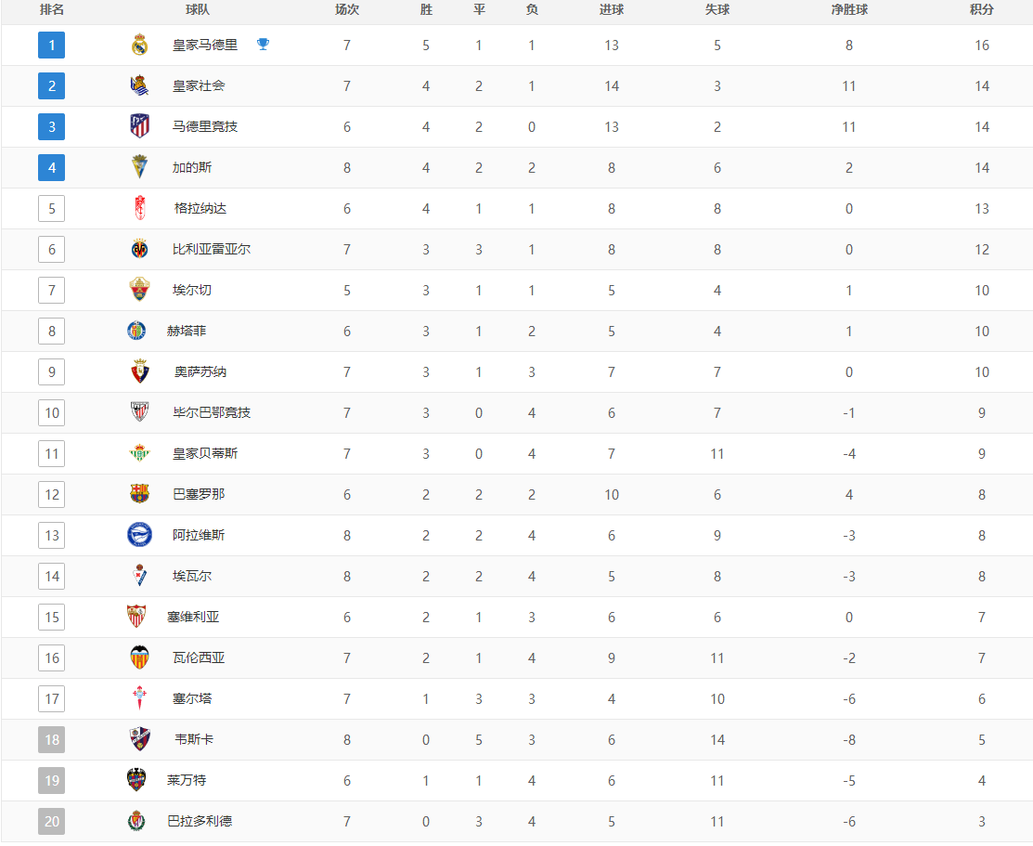Click the 排名 column header
The width and height of the screenshot is (1033, 846).
51,10
